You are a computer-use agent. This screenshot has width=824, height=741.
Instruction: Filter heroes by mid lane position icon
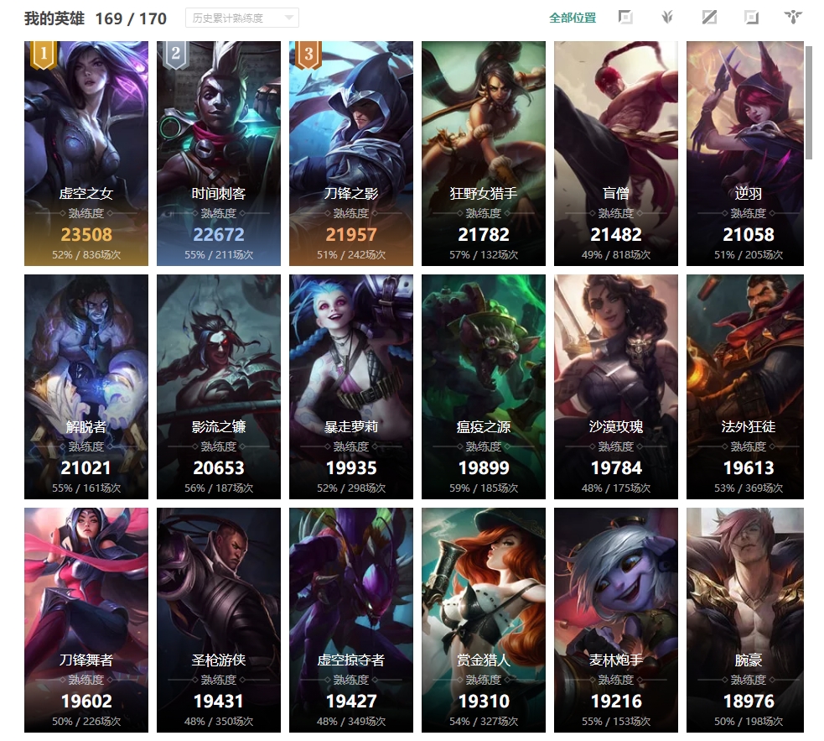point(709,18)
